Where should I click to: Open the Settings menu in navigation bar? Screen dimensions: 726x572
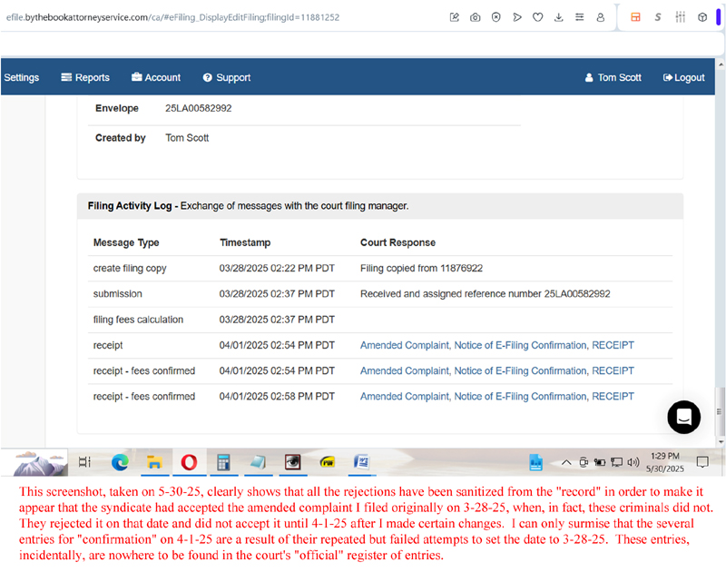(x=21, y=77)
